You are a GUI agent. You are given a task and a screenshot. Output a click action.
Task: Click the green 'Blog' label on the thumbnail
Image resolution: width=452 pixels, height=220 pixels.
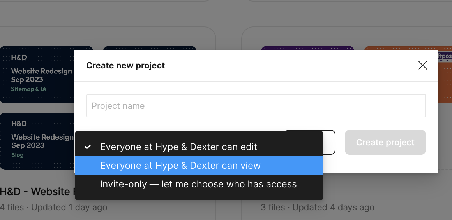(17, 155)
